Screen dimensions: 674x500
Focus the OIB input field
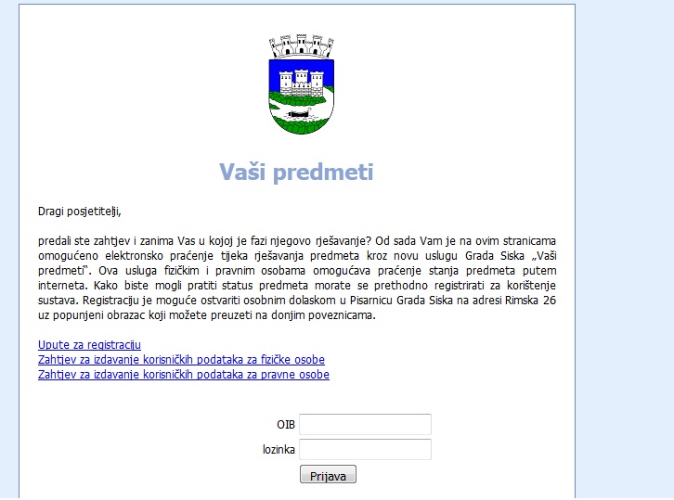(366, 425)
